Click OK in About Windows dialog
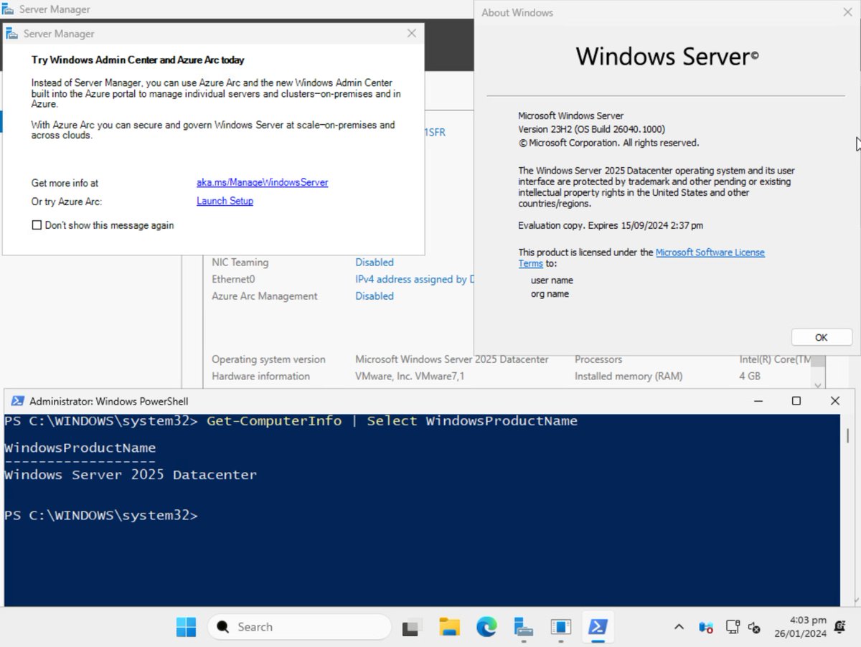The image size is (861, 647). click(x=822, y=337)
